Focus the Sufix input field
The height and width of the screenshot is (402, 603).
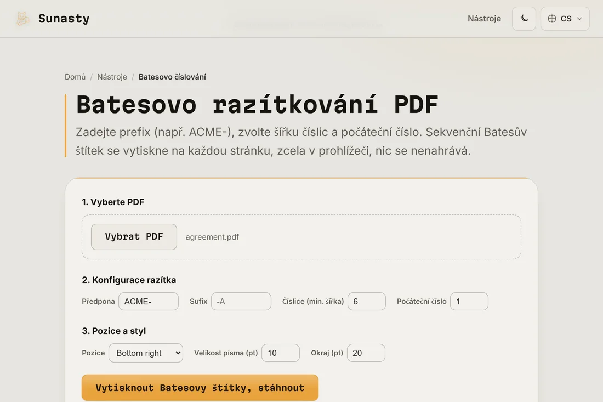241,301
